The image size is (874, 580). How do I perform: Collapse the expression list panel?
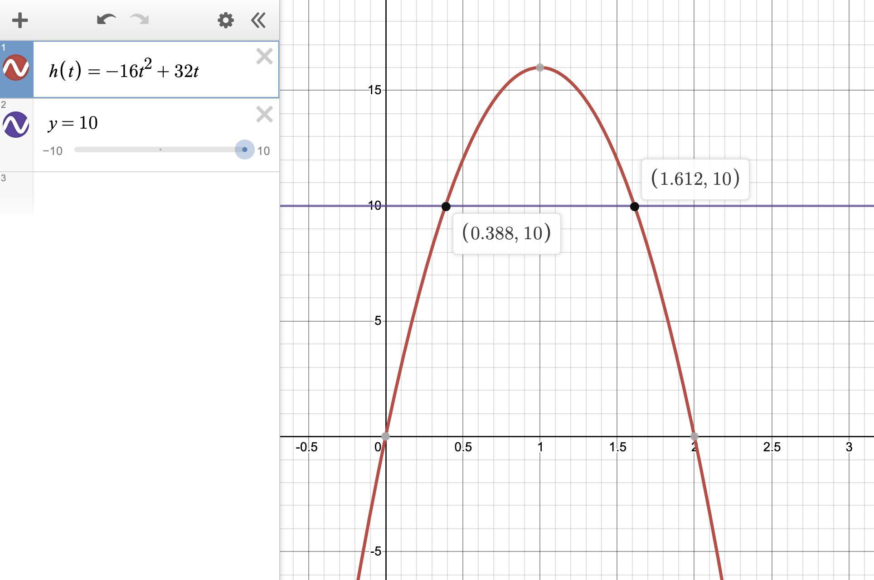[x=258, y=20]
